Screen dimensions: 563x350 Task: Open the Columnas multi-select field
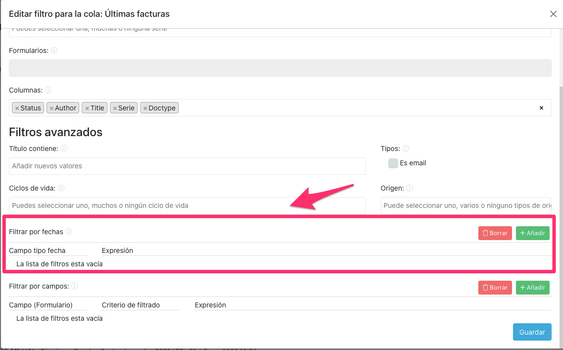pos(357,108)
